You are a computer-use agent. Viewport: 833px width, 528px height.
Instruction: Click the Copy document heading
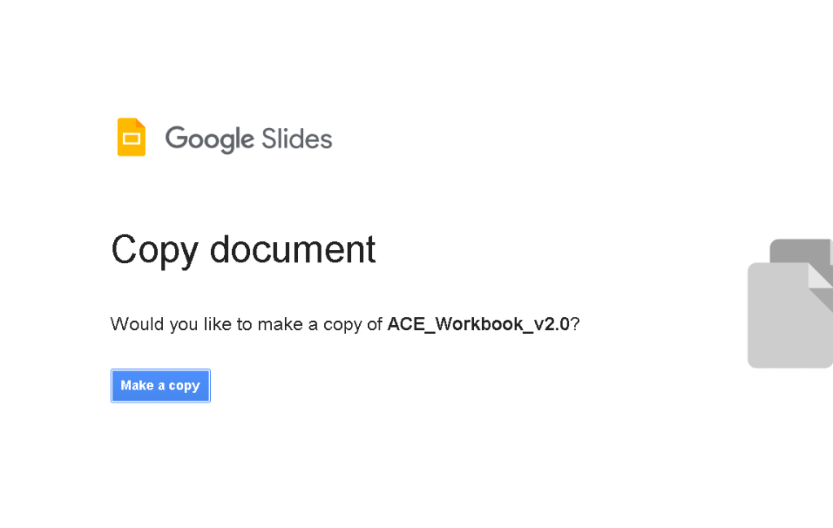pos(243,250)
